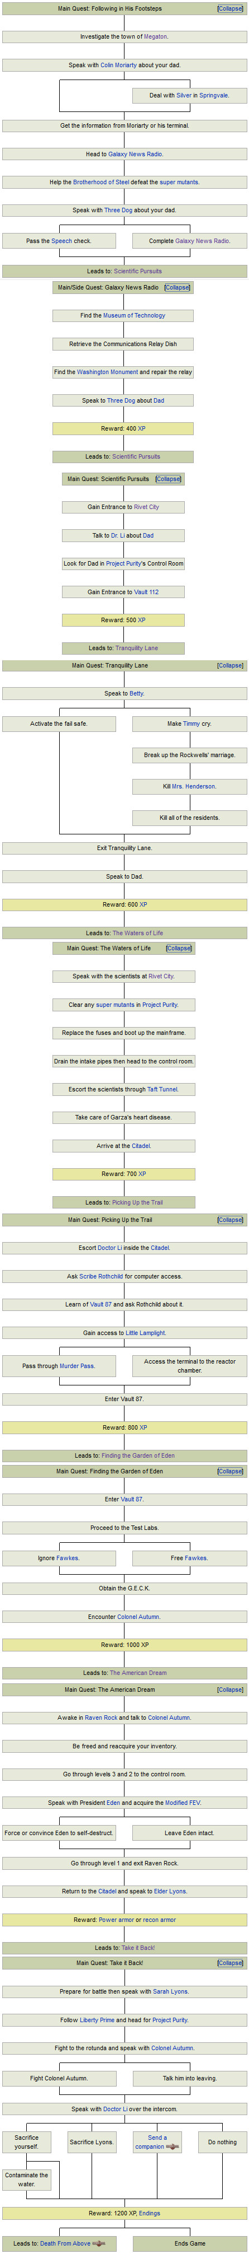Click the Washington Monument link

point(107,372)
